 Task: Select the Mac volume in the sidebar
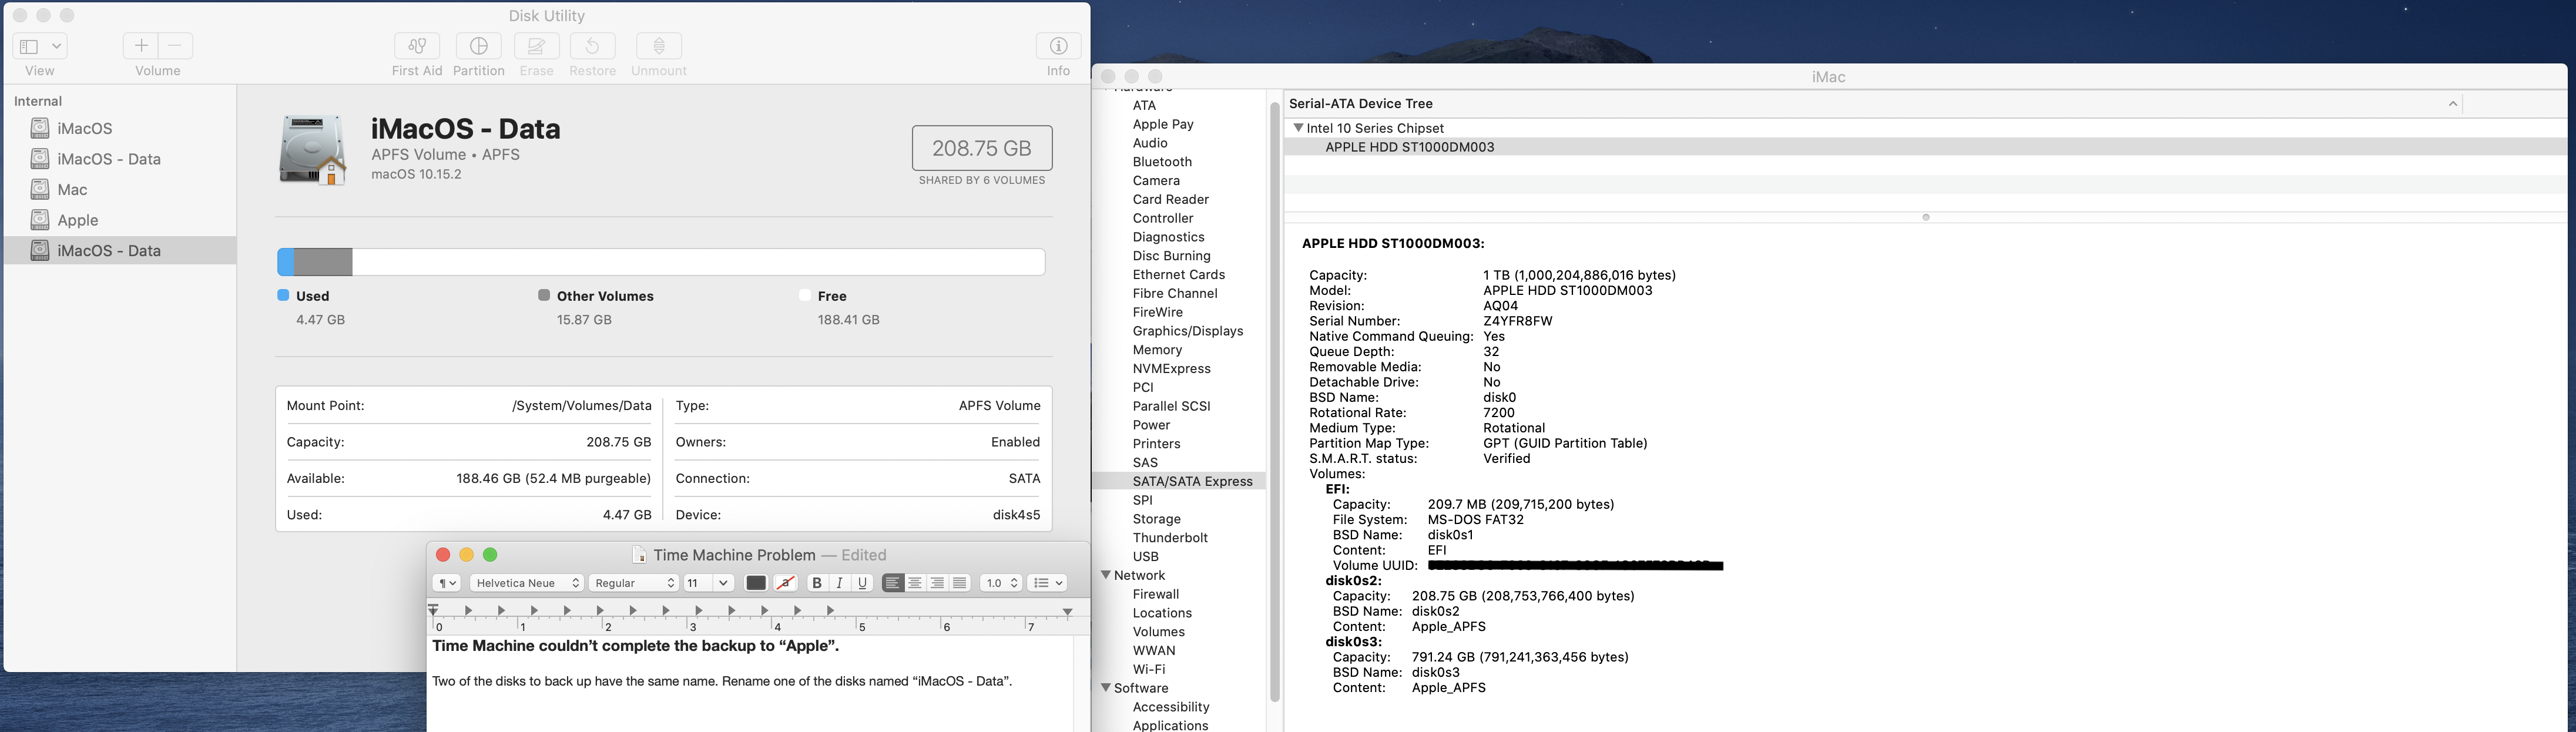72,190
